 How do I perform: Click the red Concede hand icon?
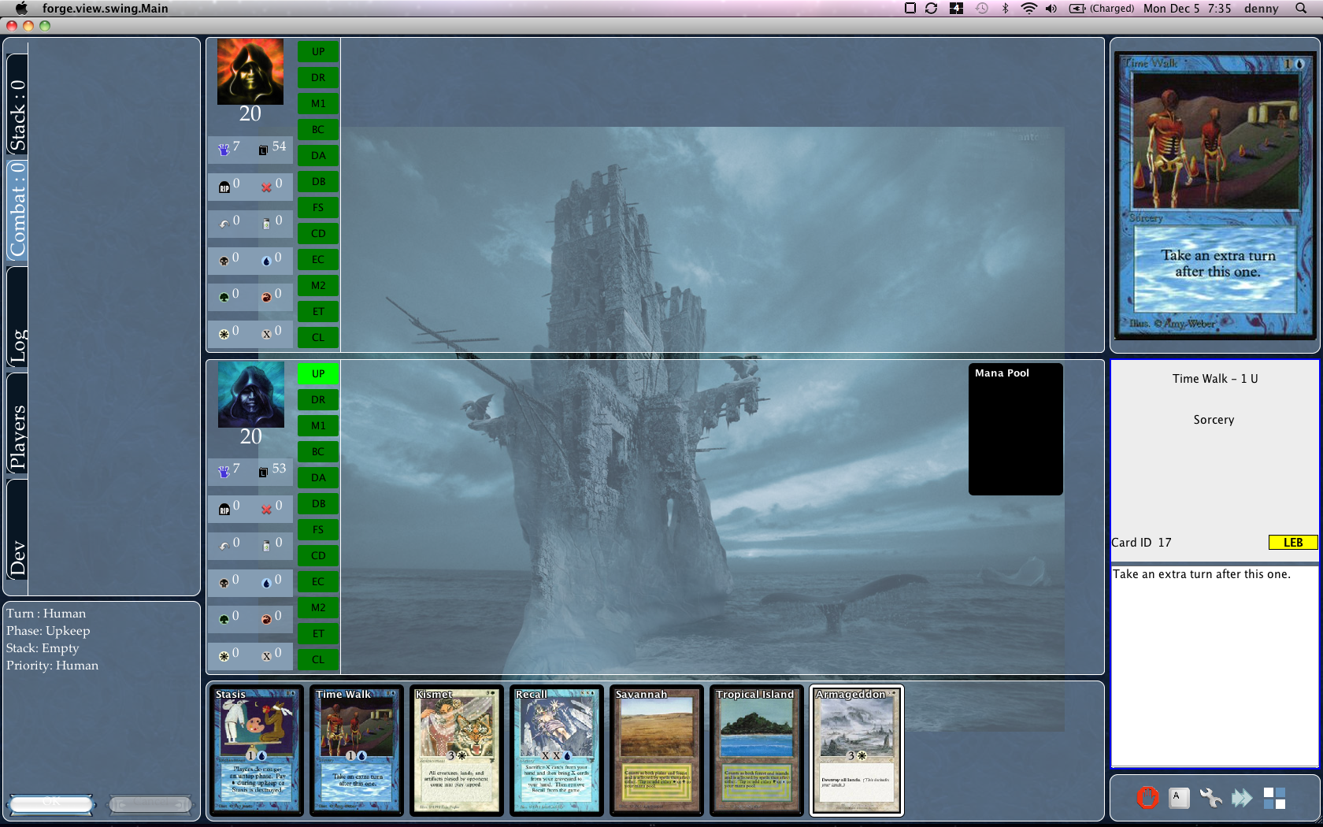click(1147, 798)
